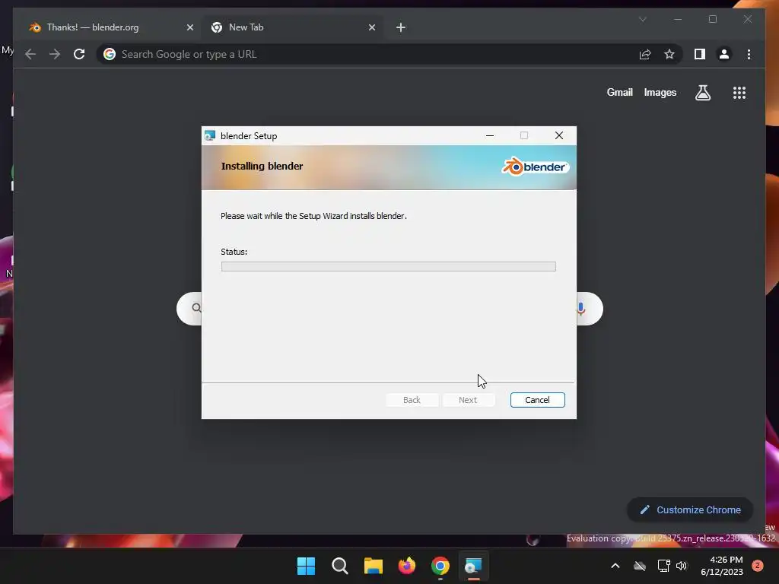Click the blender Setup title bar icon
The height and width of the screenshot is (584, 779).
pos(210,135)
